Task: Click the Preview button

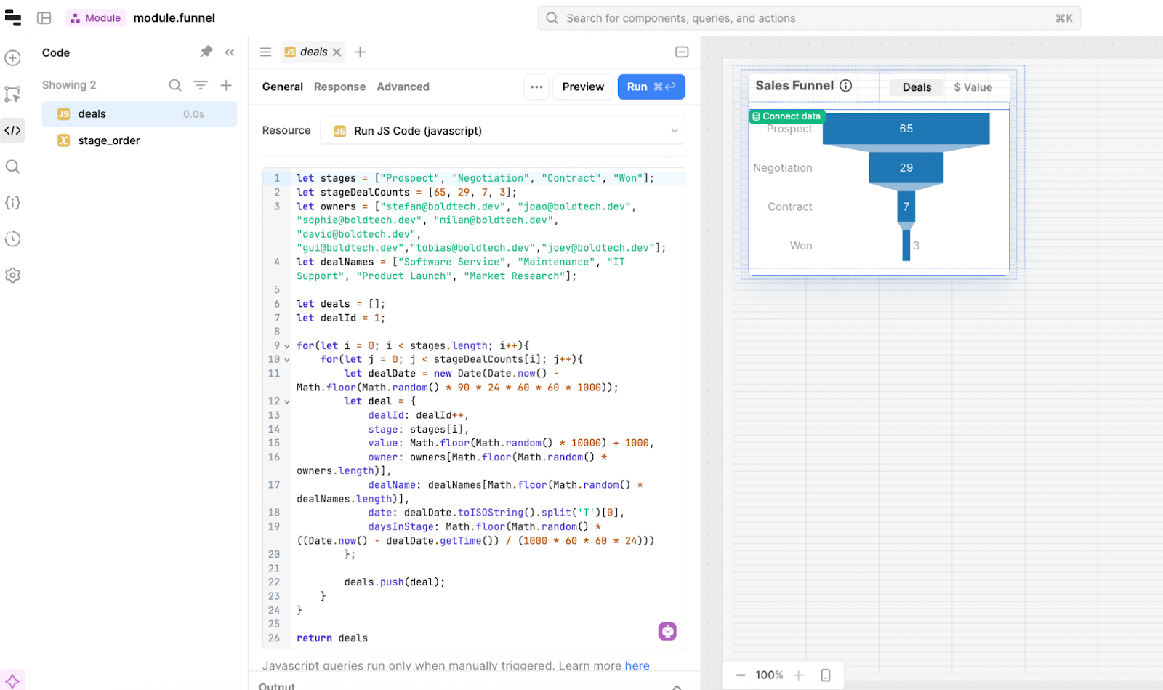Action: (583, 87)
